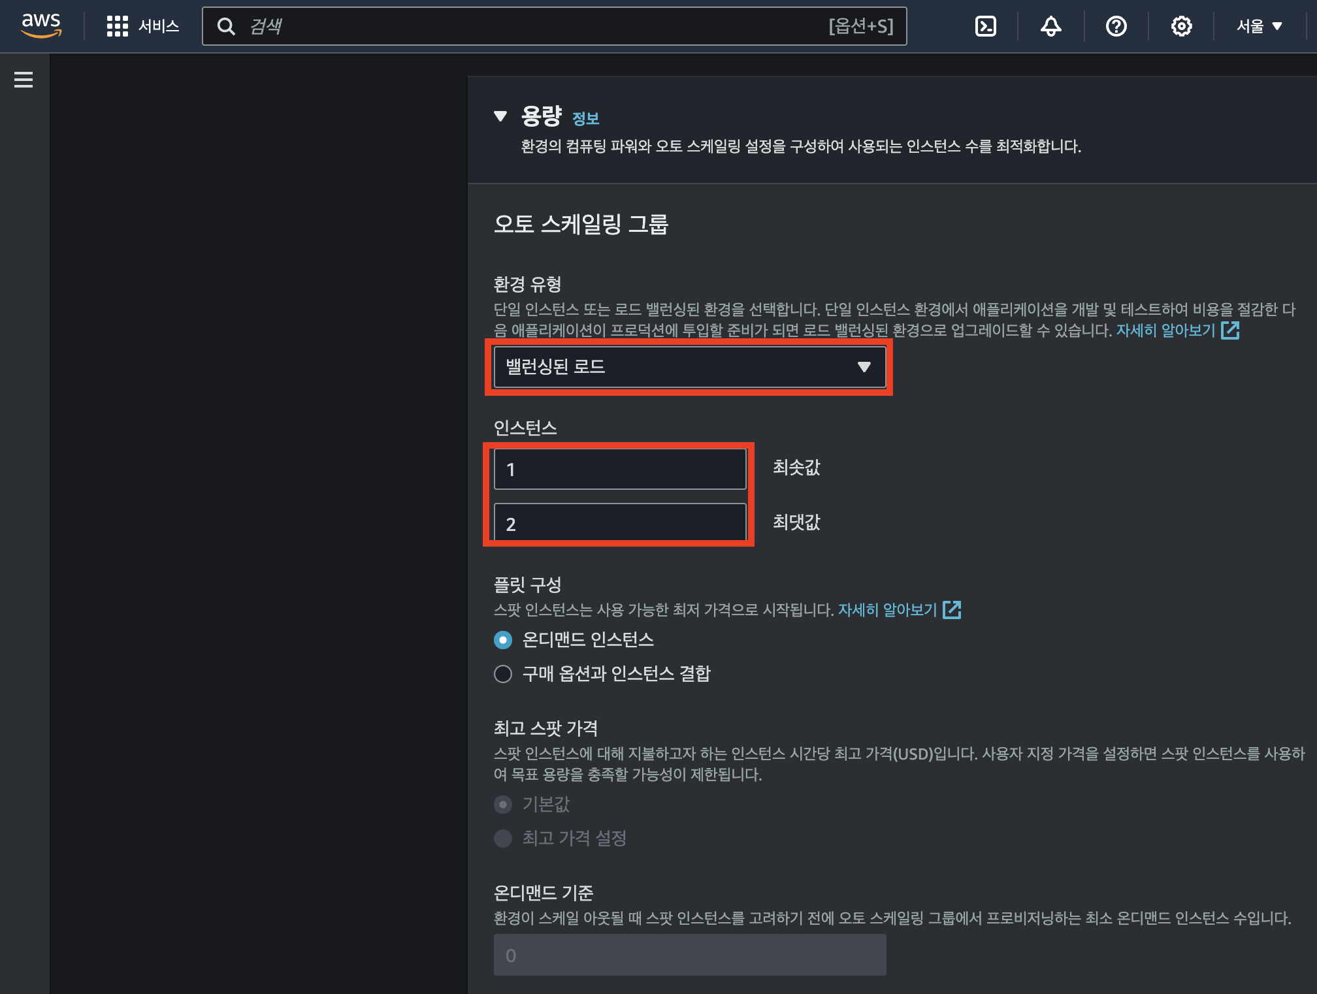Collapse the 용량 section triangle
The width and height of the screenshot is (1317, 994).
(x=500, y=116)
